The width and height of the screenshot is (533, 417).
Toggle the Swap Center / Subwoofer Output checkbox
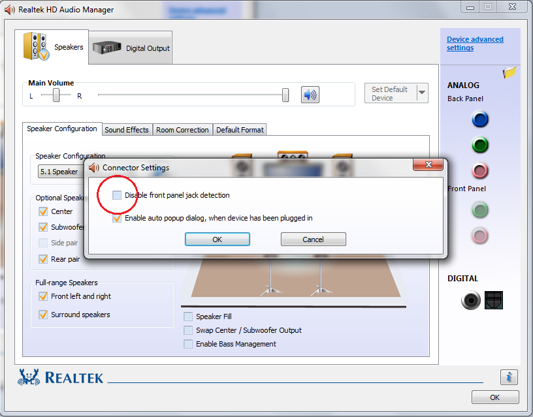[x=188, y=330]
